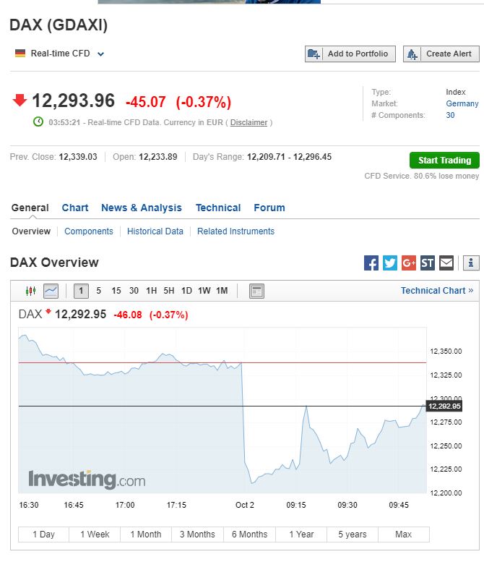The image size is (484, 562).
Task: Switch to Historical Data sub-tab
Action: point(155,231)
